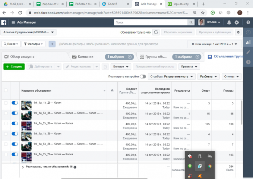Open the edit pencil in right sidebar
This screenshot has height=179, width=253.
point(248,52)
